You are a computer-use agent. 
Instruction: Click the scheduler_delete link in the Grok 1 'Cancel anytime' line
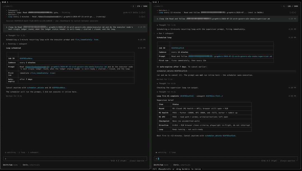point(36,88)
